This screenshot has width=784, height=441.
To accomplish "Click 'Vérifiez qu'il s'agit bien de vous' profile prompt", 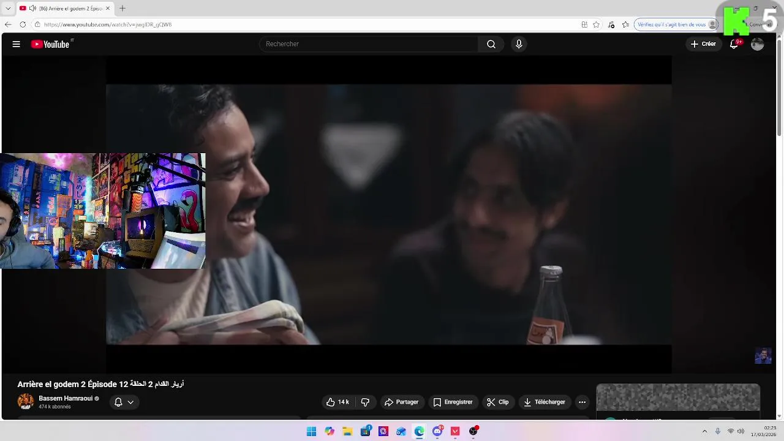I will coord(676,24).
